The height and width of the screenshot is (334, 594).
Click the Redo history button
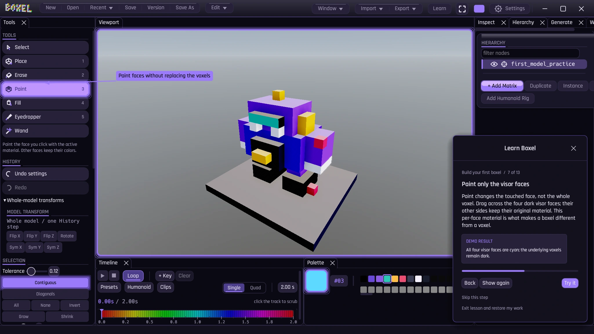point(45,188)
